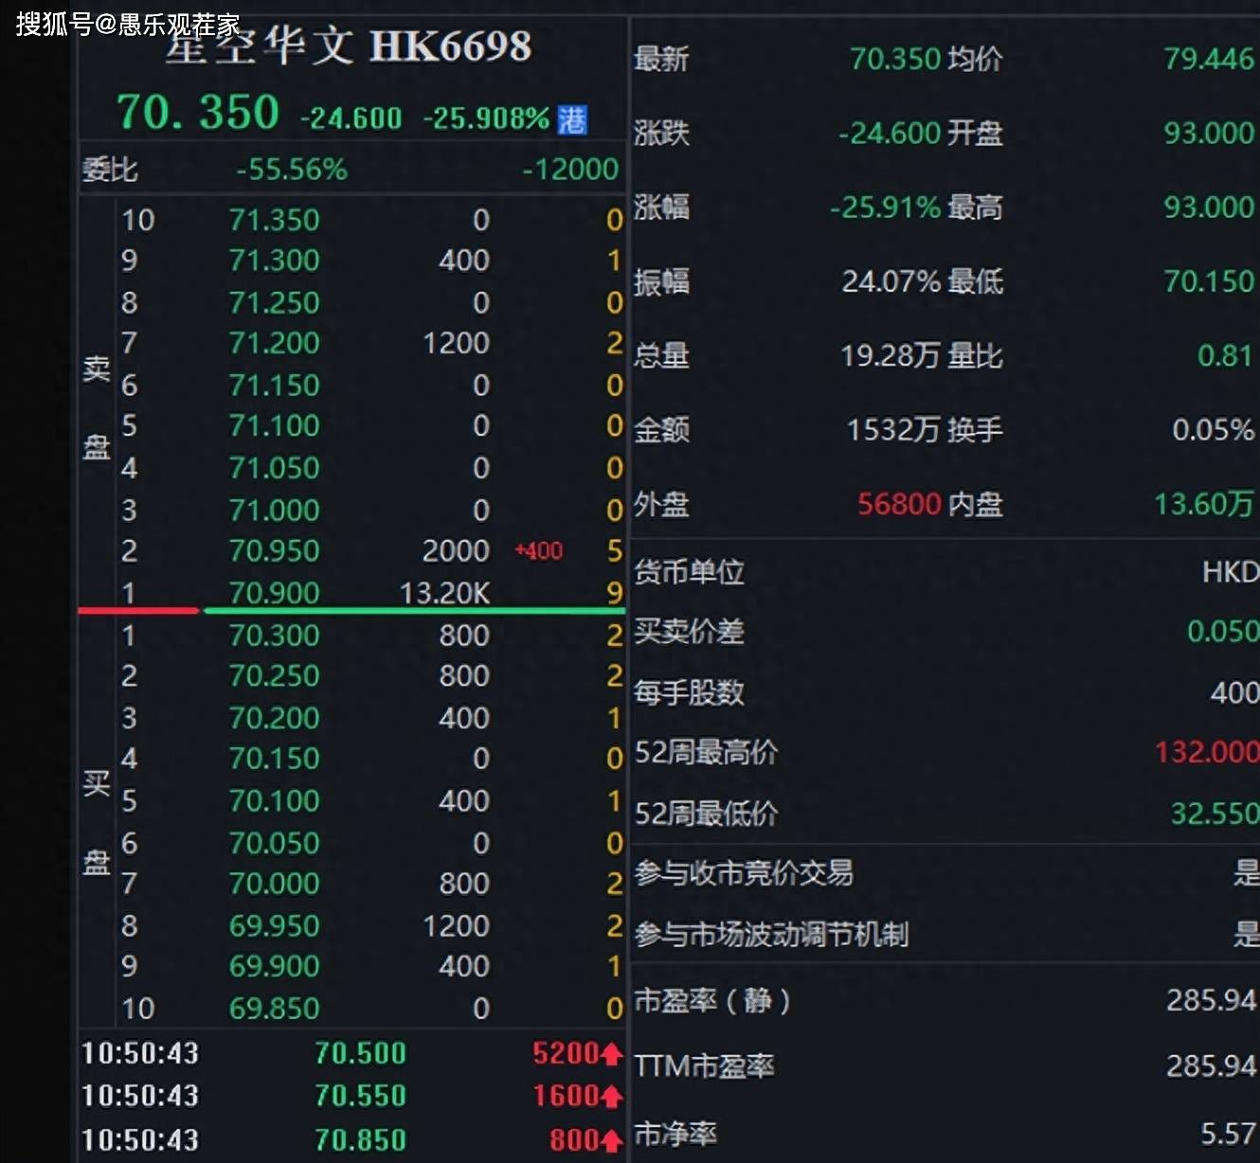Click the 52周最低价 value 32.550
1260x1163 pixels.
tap(1214, 814)
